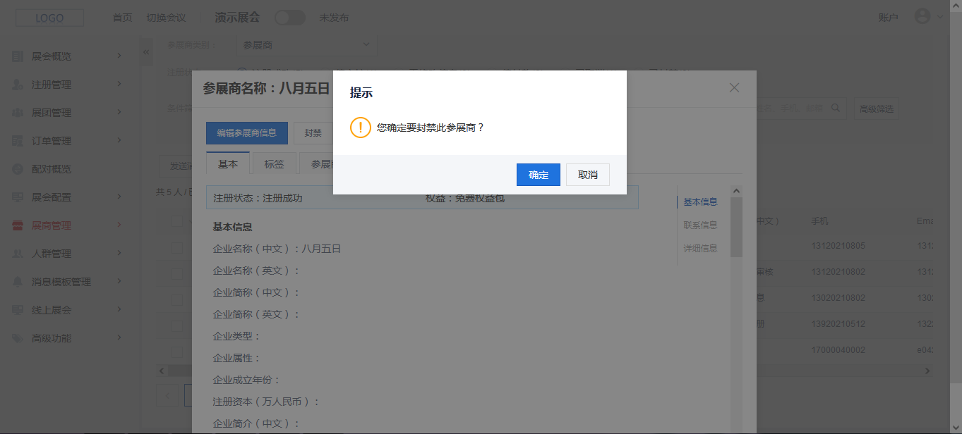The image size is (962, 434).
Task: Expand 订单管理 chevron arrow
Action: [119, 140]
